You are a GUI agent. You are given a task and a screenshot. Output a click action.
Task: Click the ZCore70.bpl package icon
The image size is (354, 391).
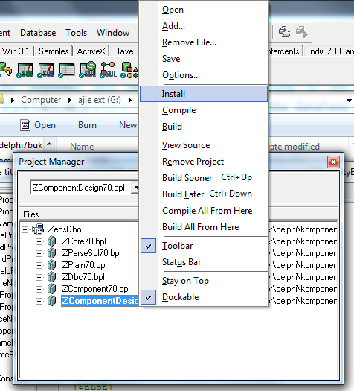click(52, 241)
